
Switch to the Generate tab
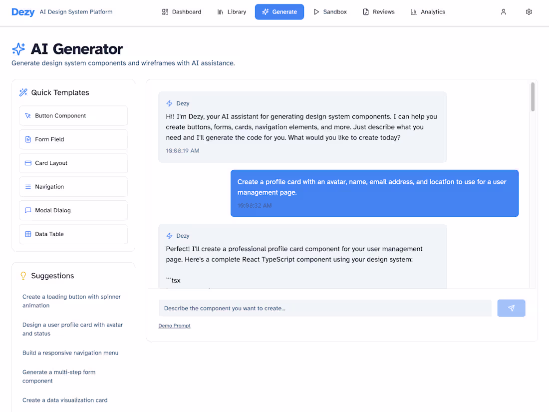click(279, 11)
